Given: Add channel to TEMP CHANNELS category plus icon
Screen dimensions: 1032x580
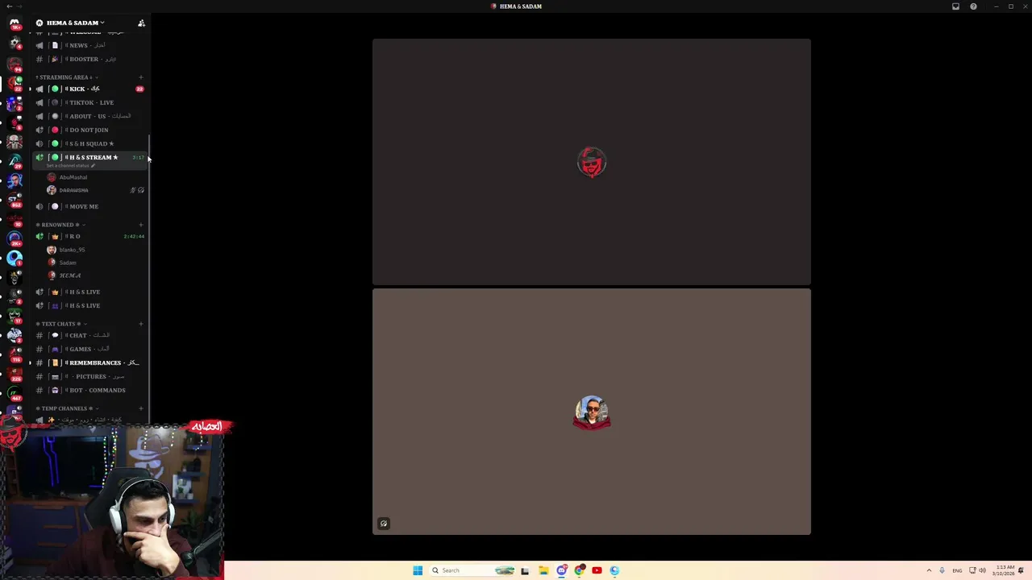Looking at the screenshot, I should 141,408.
